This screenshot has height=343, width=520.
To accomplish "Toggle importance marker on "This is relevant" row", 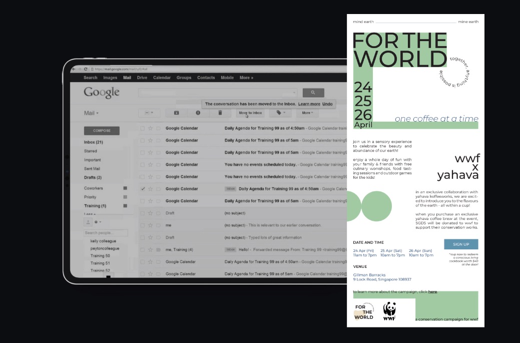I will (x=158, y=225).
